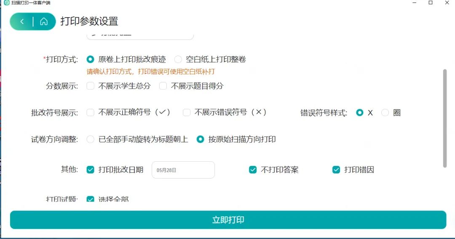
Task: Check 不展示题目得分 option
Action: click(163, 86)
